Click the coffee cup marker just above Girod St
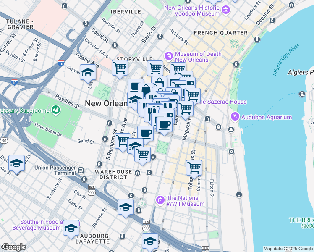The height and width of the screenshot is (252, 314). pyautogui.click(x=146, y=135)
